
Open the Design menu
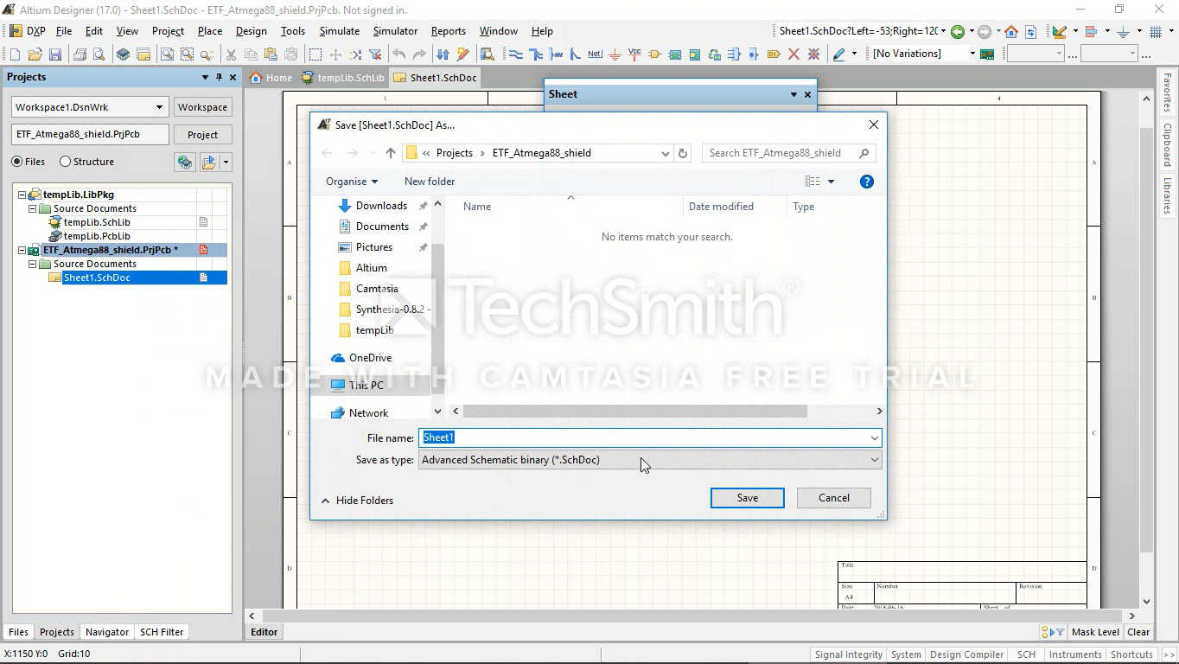pyautogui.click(x=251, y=31)
